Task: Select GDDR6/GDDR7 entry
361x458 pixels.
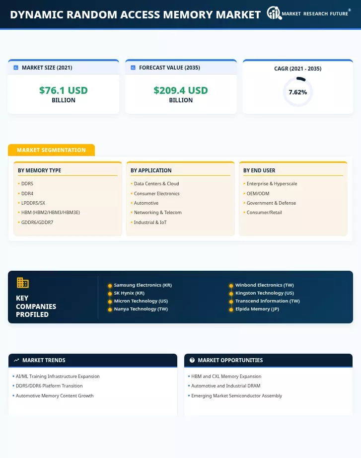Action: coord(37,222)
